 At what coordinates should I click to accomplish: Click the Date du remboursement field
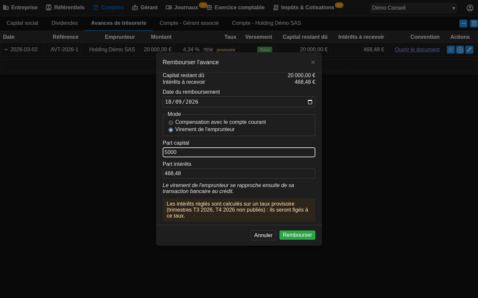[239, 102]
